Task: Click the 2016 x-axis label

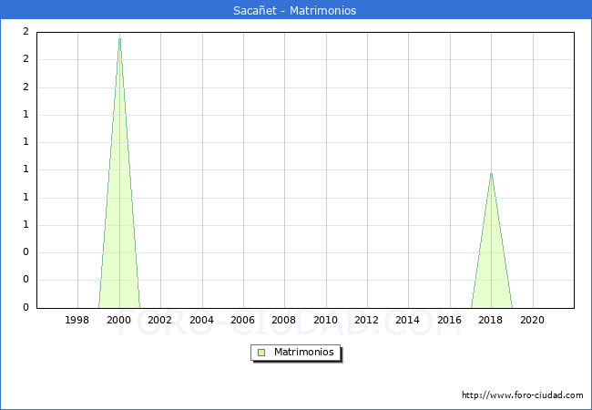Action: pyautogui.click(x=449, y=320)
